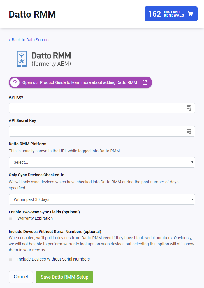Click the '(formerly AEM)' text
The width and height of the screenshot is (204, 288).
[x=51, y=64]
